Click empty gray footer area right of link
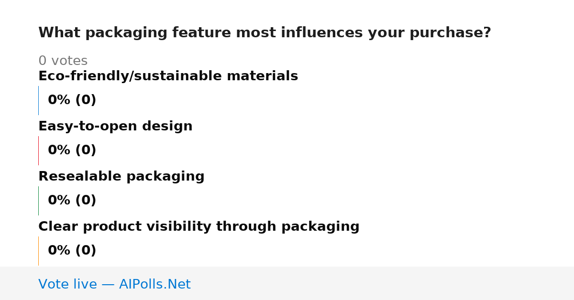 pos(383,284)
